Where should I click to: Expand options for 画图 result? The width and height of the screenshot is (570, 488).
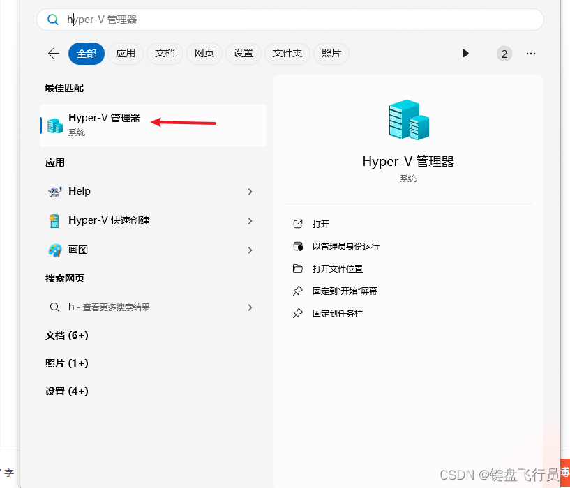(250, 250)
